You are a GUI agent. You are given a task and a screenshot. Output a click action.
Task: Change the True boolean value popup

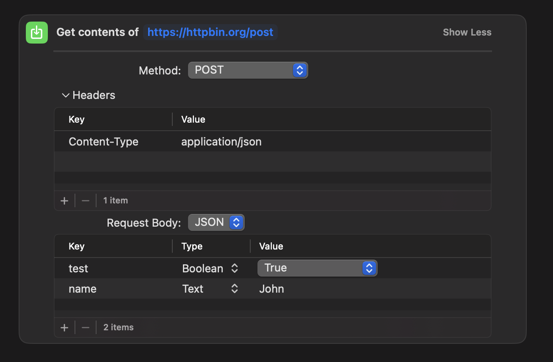[x=317, y=268]
